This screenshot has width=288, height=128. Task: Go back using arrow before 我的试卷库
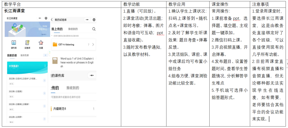(x=52, y=20)
